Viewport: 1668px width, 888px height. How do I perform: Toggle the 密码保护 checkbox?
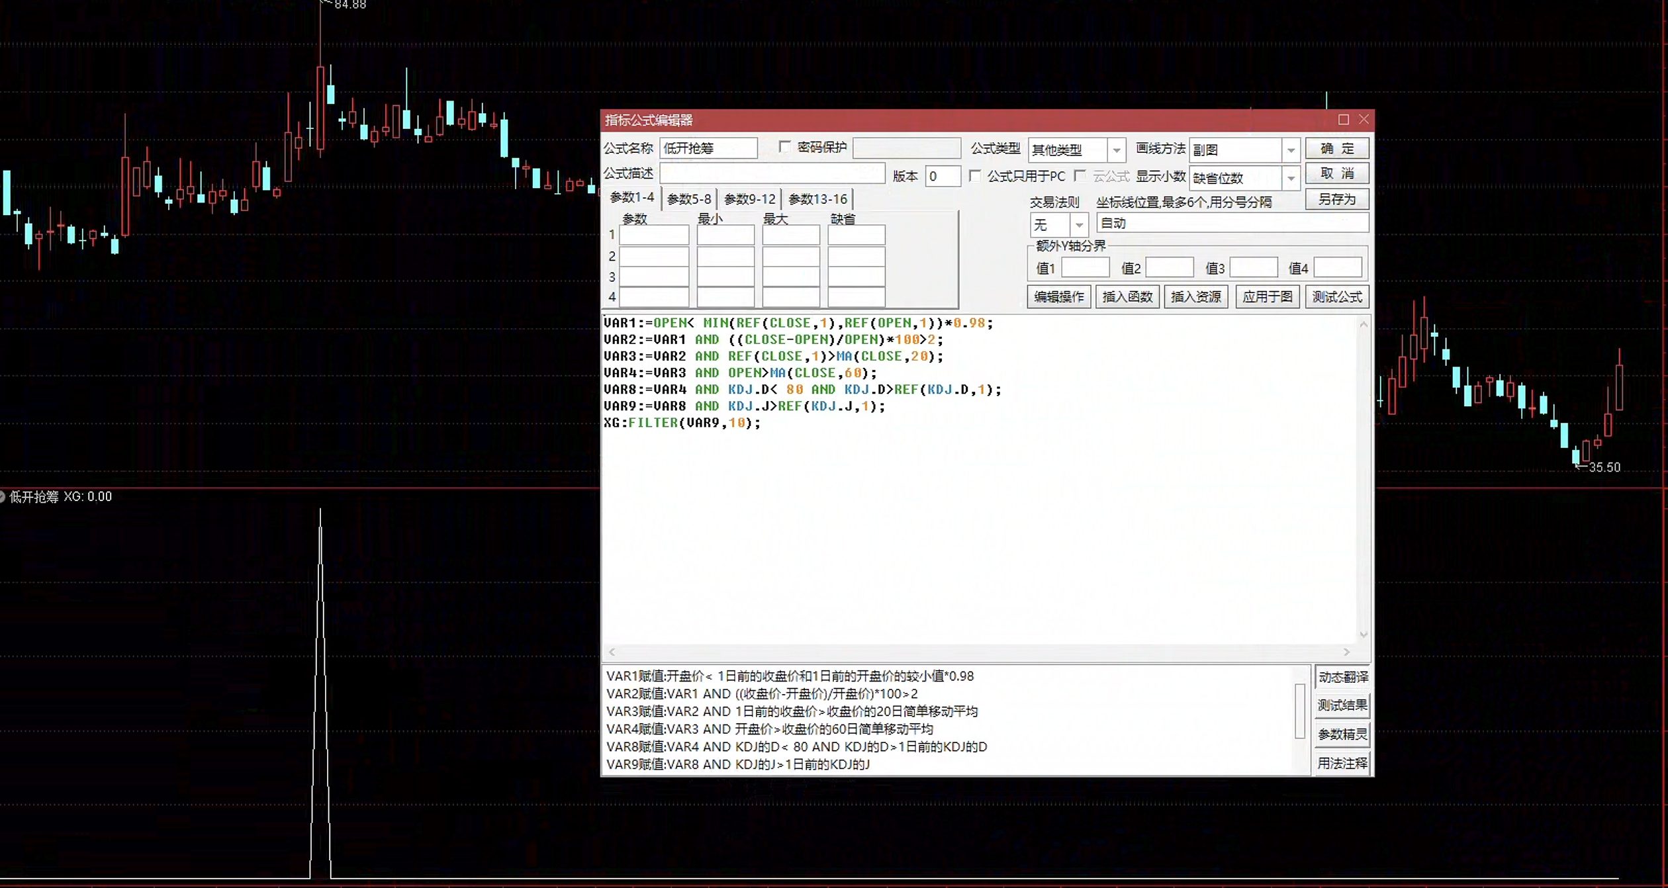coord(784,147)
